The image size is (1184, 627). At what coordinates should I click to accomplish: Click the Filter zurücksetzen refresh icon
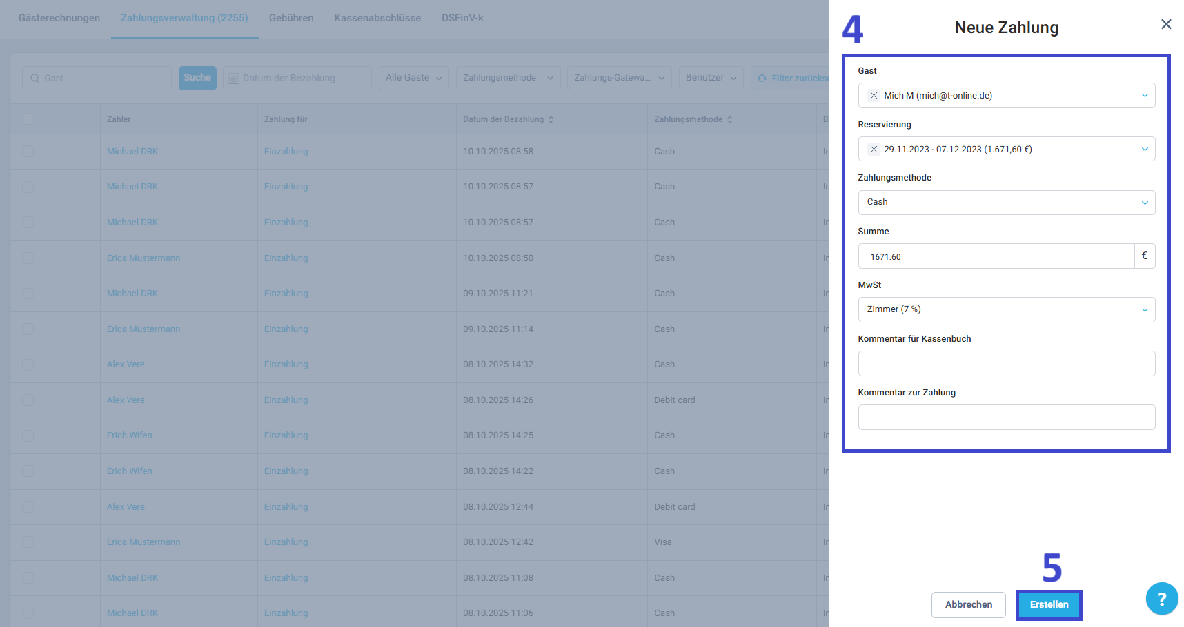pyautogui.click(x=762, y=79)
